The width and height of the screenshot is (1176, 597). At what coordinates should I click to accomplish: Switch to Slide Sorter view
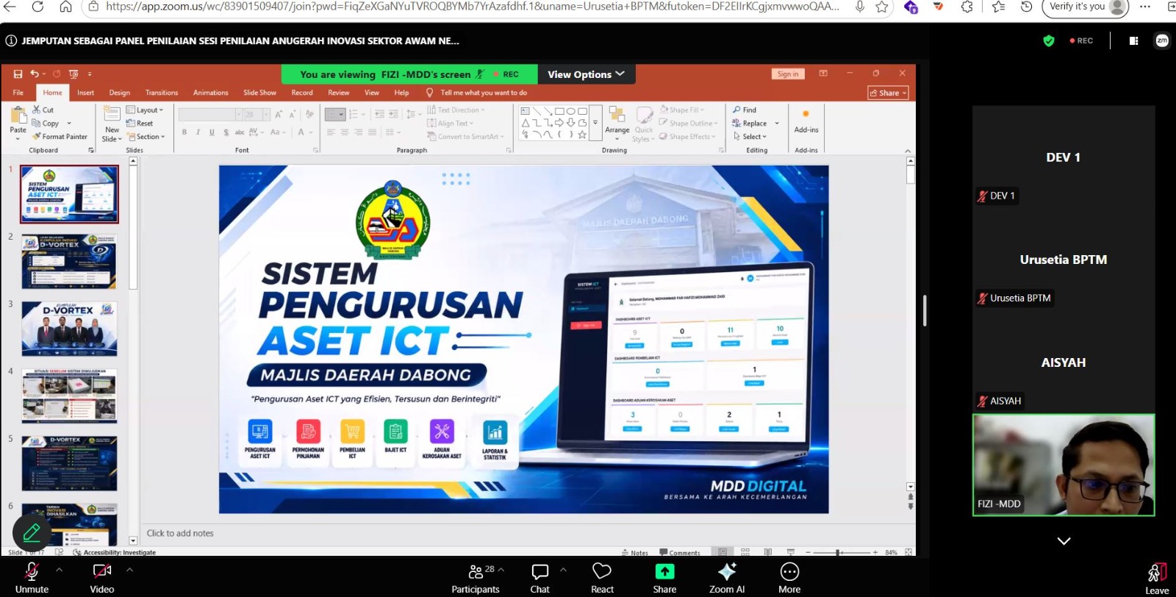tap(745, 552)
